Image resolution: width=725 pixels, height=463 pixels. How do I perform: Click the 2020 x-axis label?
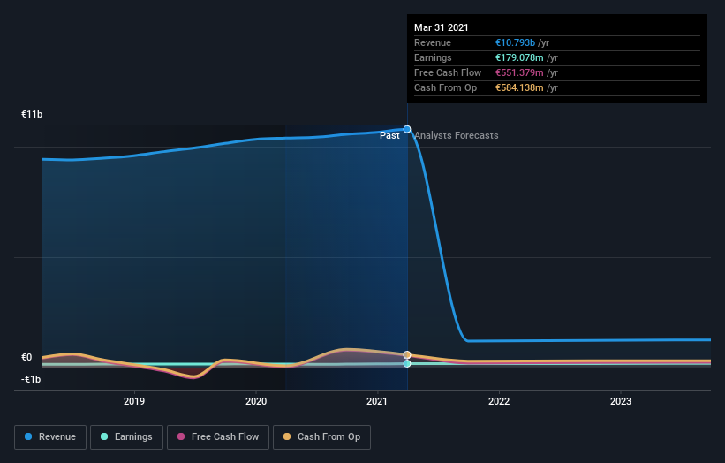(256, 401)
